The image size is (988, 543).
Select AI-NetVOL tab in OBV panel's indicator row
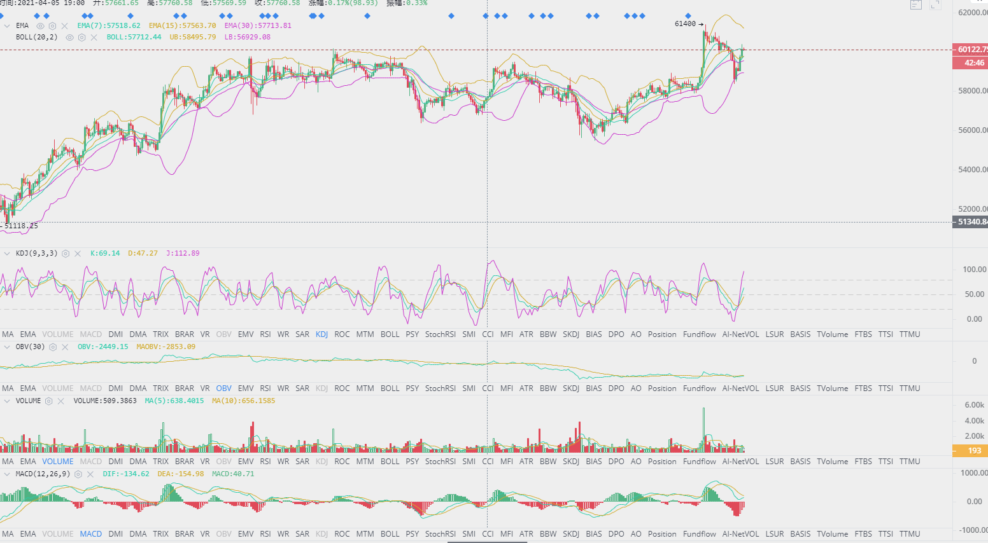740,388
